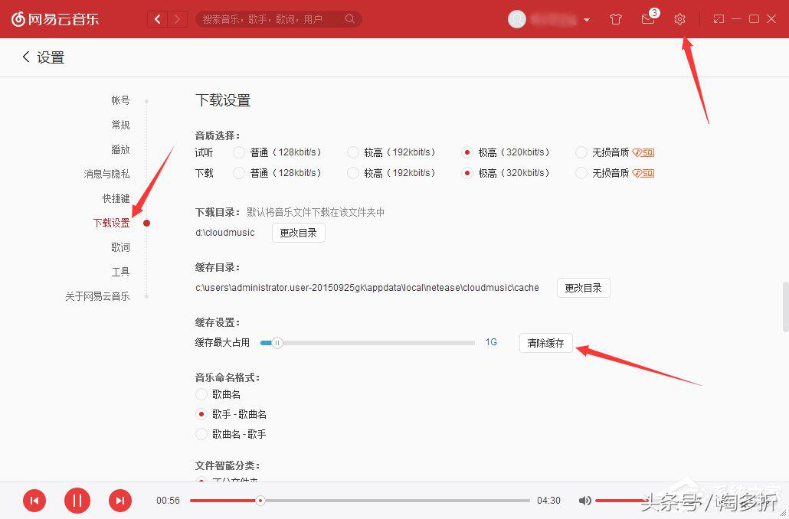This screenshot has height=519, width=789.
Task: Open the notifications mail icon
Action: point(647,19)
